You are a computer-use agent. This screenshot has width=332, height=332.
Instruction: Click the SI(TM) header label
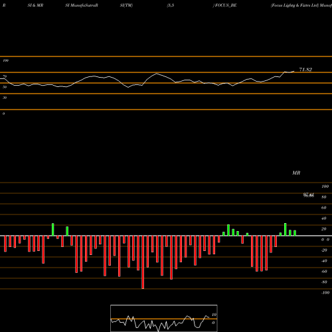126,5
